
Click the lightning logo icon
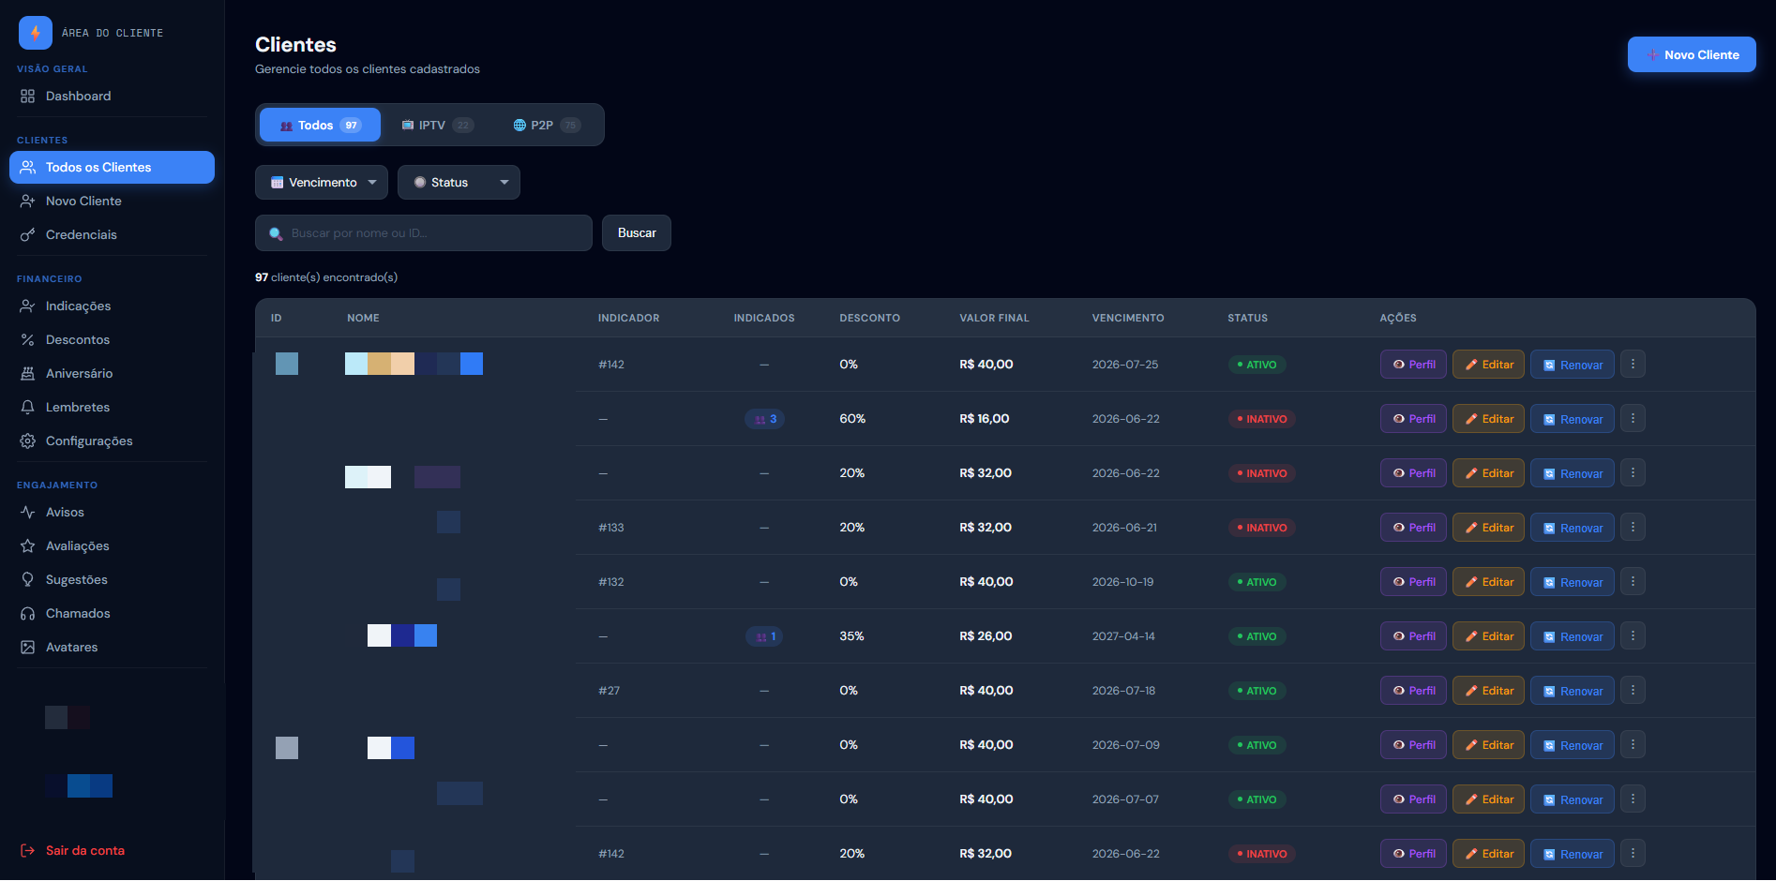[36, 33]
